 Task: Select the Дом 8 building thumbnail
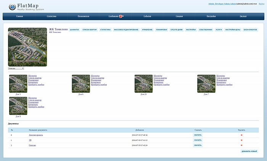(x=18, y=106)
